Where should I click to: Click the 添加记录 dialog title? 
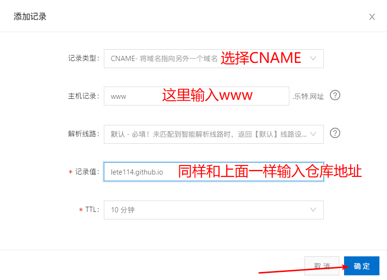click(30, 17)
